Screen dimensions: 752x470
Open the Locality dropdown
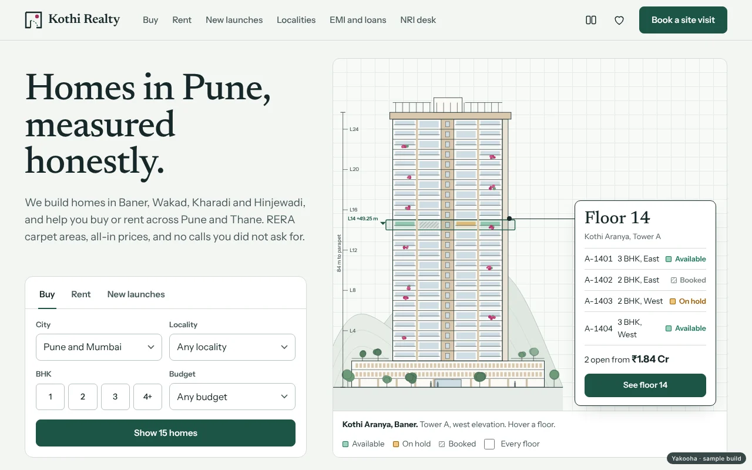coord(232,347)
